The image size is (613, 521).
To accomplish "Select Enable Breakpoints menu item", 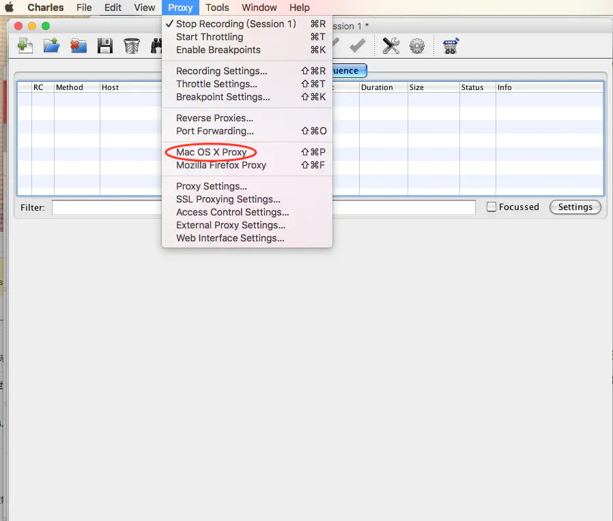I will (247, 50).
